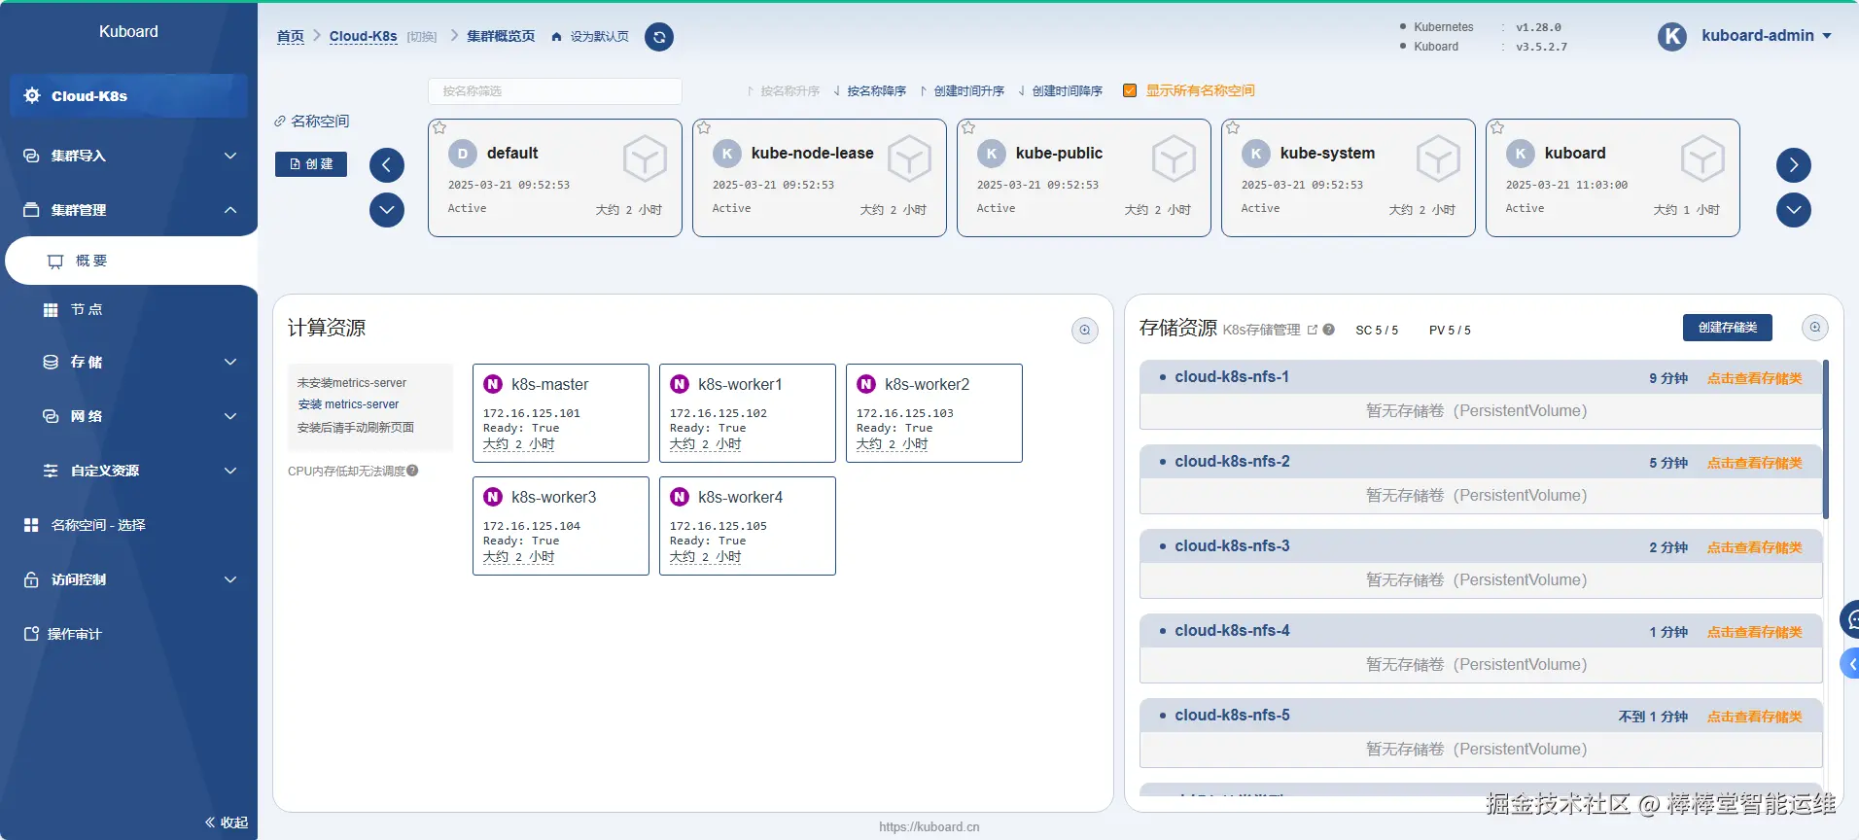Image resolution: width=1859 pixels, height=840 pixels.
Task: Click the 创建 namespace button
Action: pos(311,164)
